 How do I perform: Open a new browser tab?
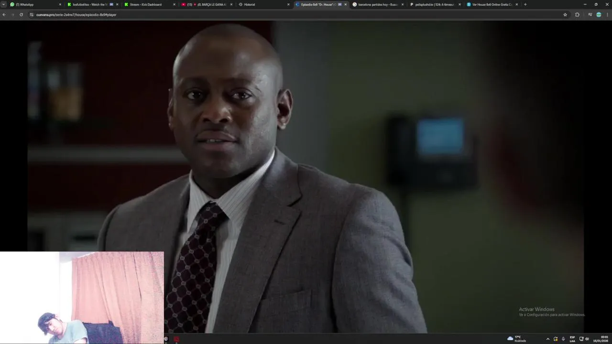pos(525,4)
